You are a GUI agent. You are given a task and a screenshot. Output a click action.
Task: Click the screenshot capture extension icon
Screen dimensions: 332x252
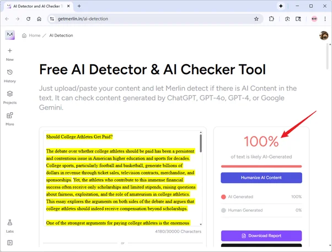[287, 19]
